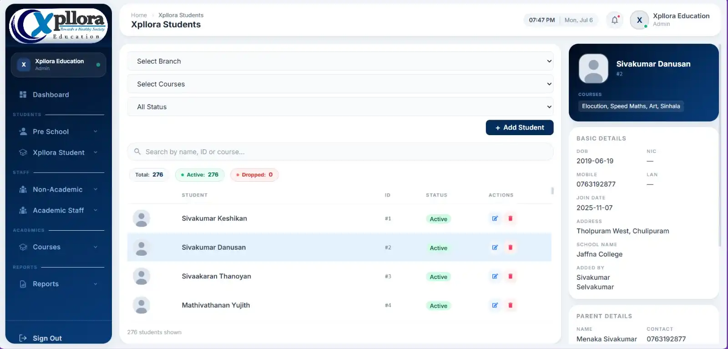Click the Academic Staff icon

coord(23,210)
